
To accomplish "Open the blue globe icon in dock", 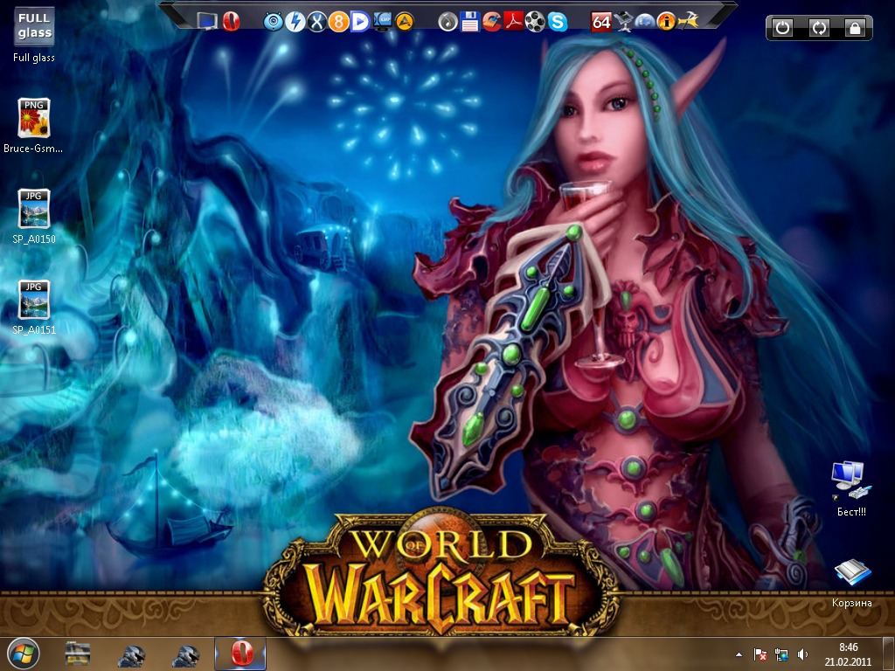I will coord(644,22).
